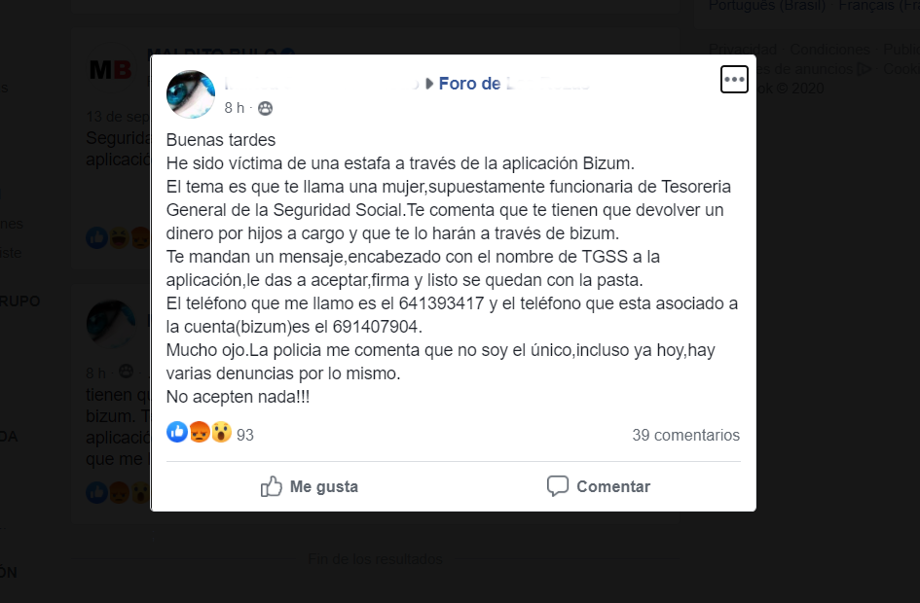
Task: Click the post's "8 h" timestamp
Action: 234,108
